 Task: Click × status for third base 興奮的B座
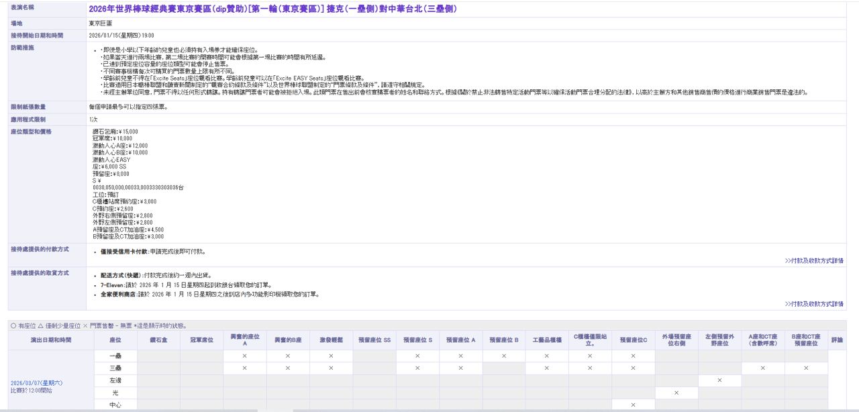click(x=288, y=368)
